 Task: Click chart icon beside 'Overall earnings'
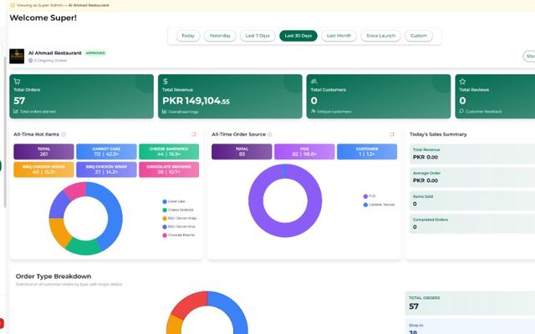coord(165,111)
